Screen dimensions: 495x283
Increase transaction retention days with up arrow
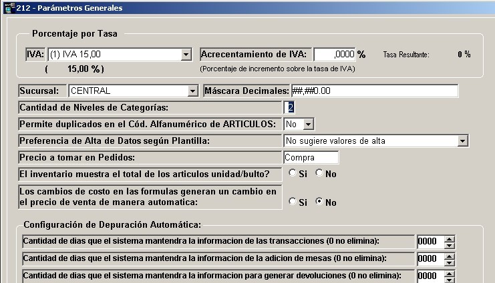click(449, 238)
